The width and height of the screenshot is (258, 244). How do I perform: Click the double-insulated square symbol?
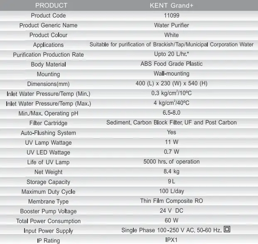[x=227, y=229]
